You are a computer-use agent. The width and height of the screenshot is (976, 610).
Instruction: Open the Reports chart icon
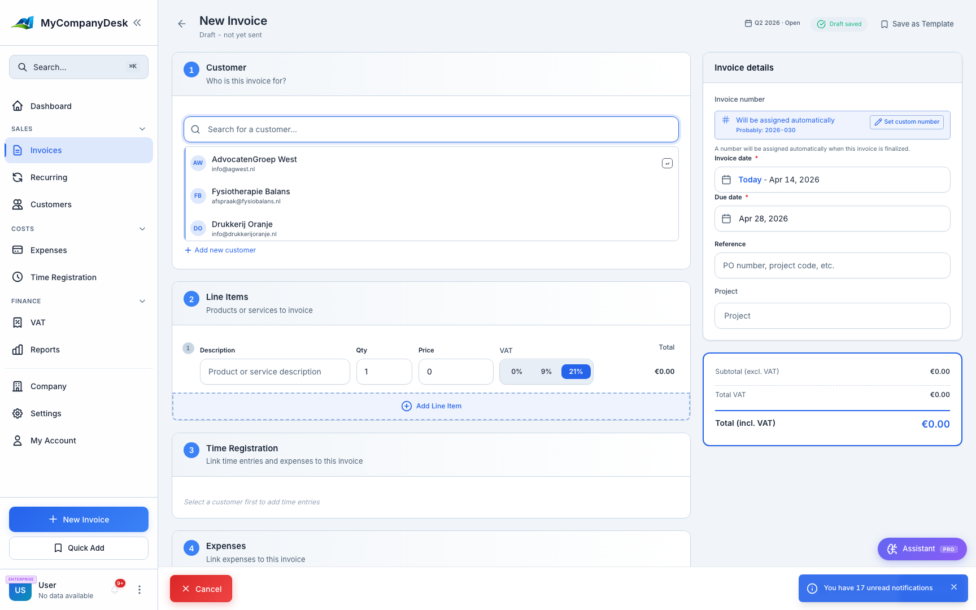(18, 350)
